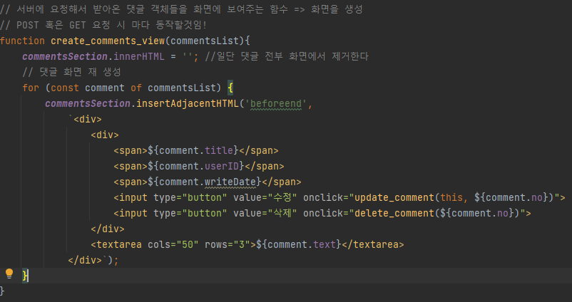Image resolution: width=572 pixels, height=302 pixels.
Task: Click the comment '// 댓글 화면 재 생성'
Action: click(x=71, y=72)
